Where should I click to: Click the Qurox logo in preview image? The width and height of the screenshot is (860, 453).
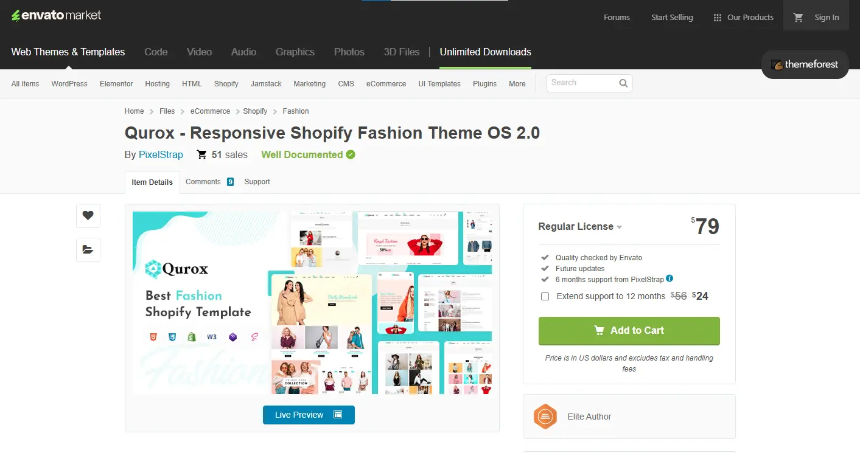(177, 268)
